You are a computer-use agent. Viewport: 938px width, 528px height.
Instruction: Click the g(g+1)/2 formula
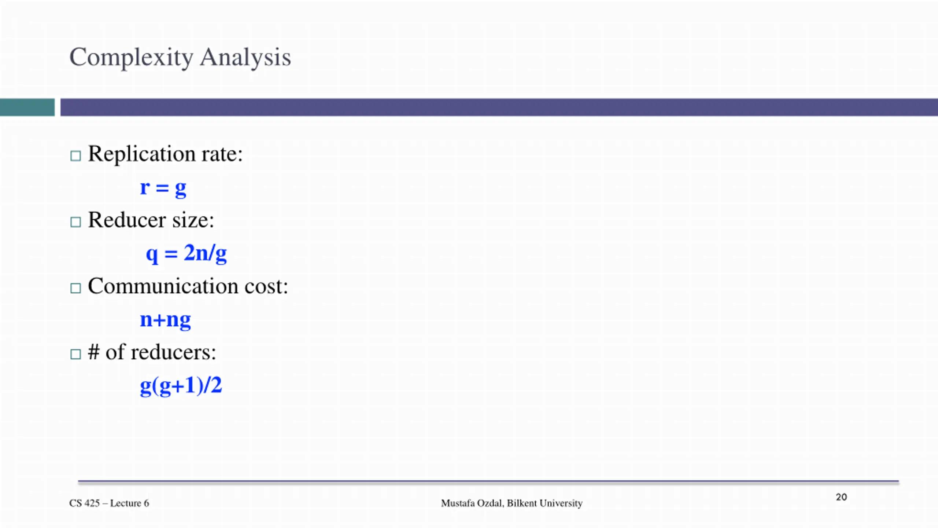point(181,386)
